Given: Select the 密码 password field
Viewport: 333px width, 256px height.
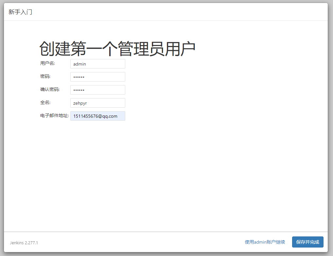Looking at the screenshot, I should click(x=97, y=77).
